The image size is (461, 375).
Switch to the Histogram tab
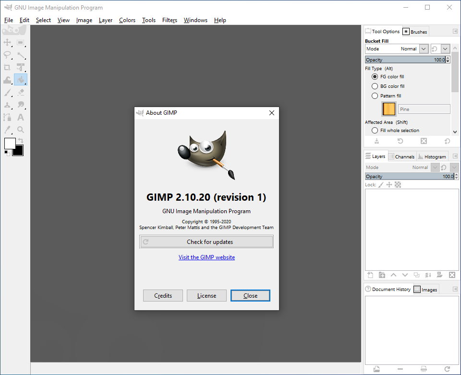(x=432, y=157)
